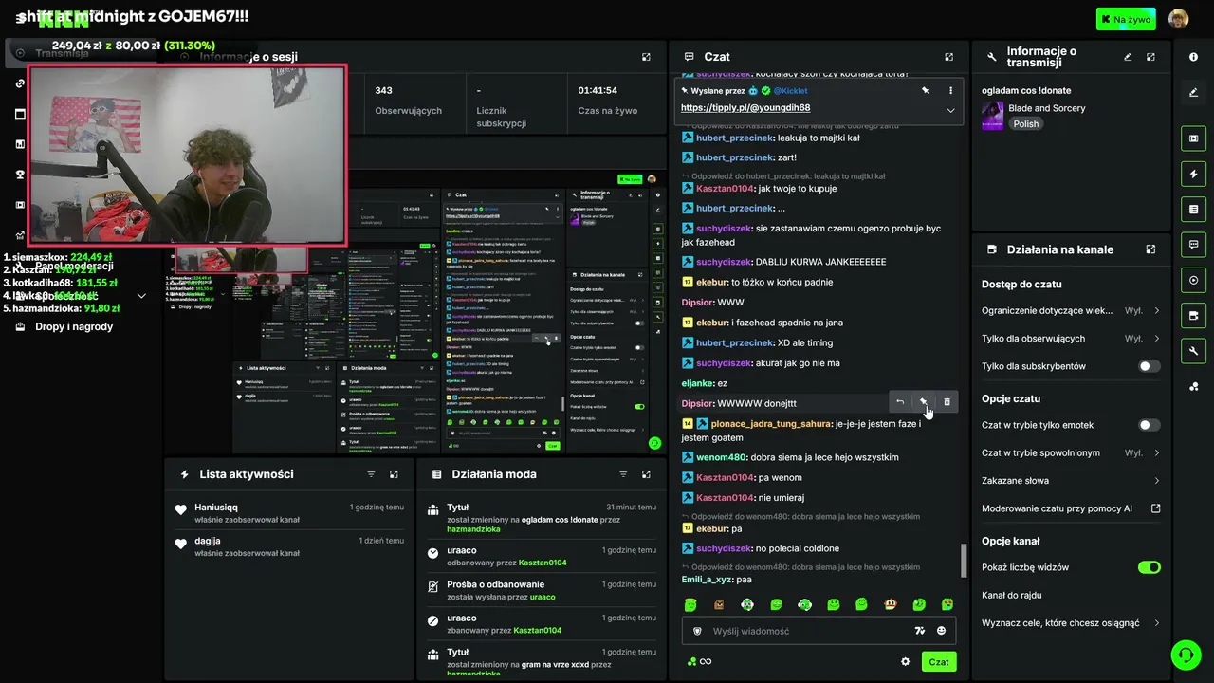Expand the Informacje o transmisji panel

[1150, 57]
